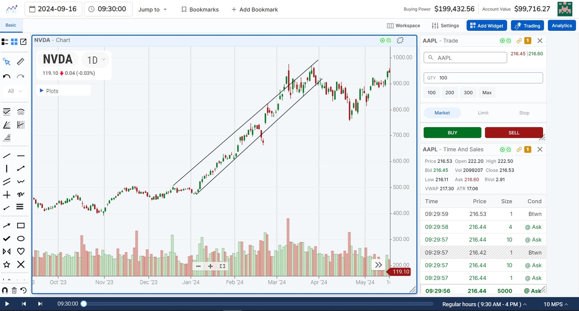Switch order type to Limit

tap(483, 113)
